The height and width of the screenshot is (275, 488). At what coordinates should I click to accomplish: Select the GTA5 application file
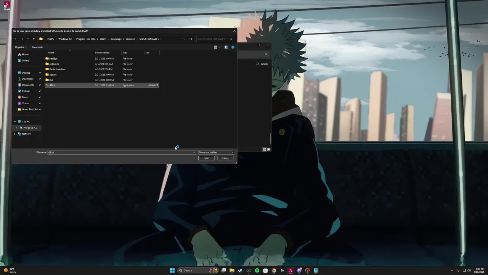coord(101,85)
